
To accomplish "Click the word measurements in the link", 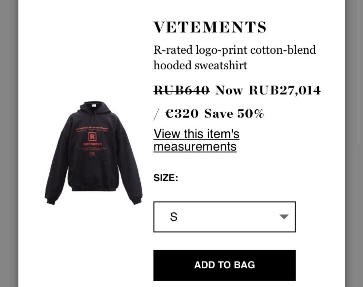I will pos(195,147).
